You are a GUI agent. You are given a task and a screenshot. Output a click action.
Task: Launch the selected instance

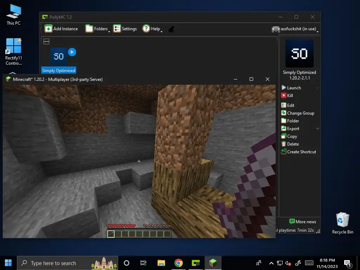point(291,88)
